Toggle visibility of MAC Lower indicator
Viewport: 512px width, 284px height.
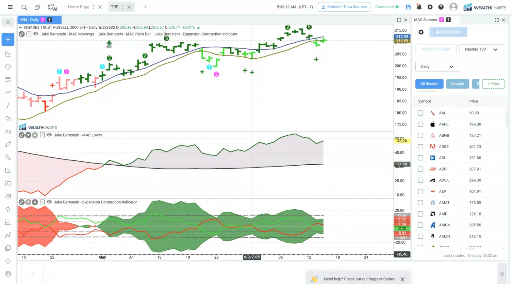(x=49, y=135)
